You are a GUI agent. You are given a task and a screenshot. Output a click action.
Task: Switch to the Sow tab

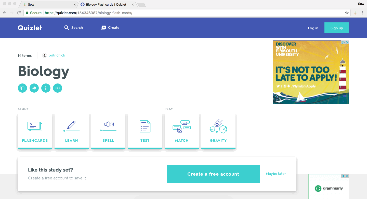tap(48, 4)
